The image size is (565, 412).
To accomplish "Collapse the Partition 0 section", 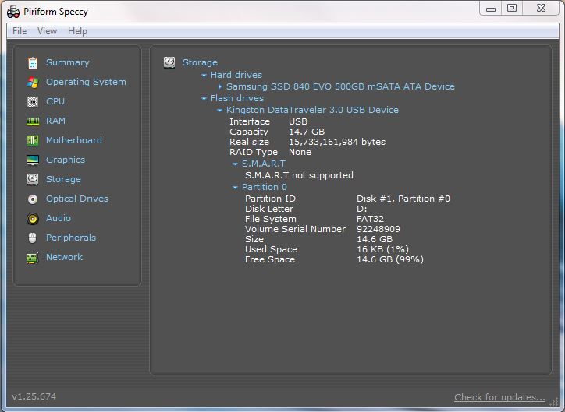I will coord(236,188).
